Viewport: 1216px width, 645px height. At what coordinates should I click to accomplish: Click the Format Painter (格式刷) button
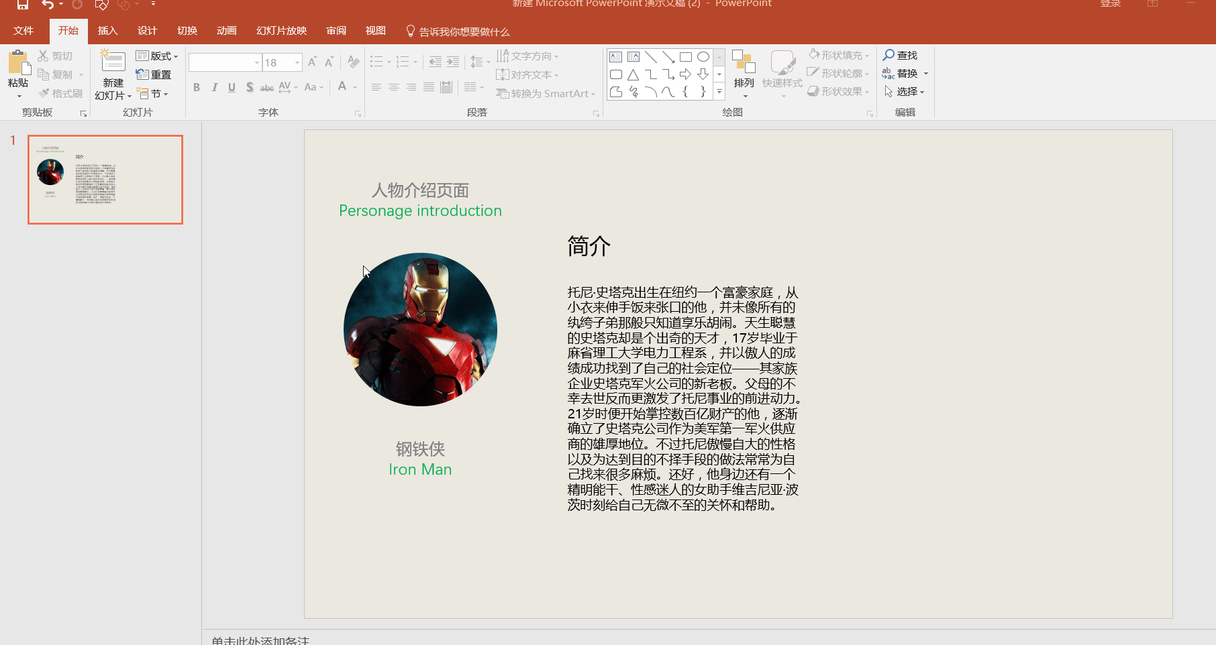coord(60,93)
